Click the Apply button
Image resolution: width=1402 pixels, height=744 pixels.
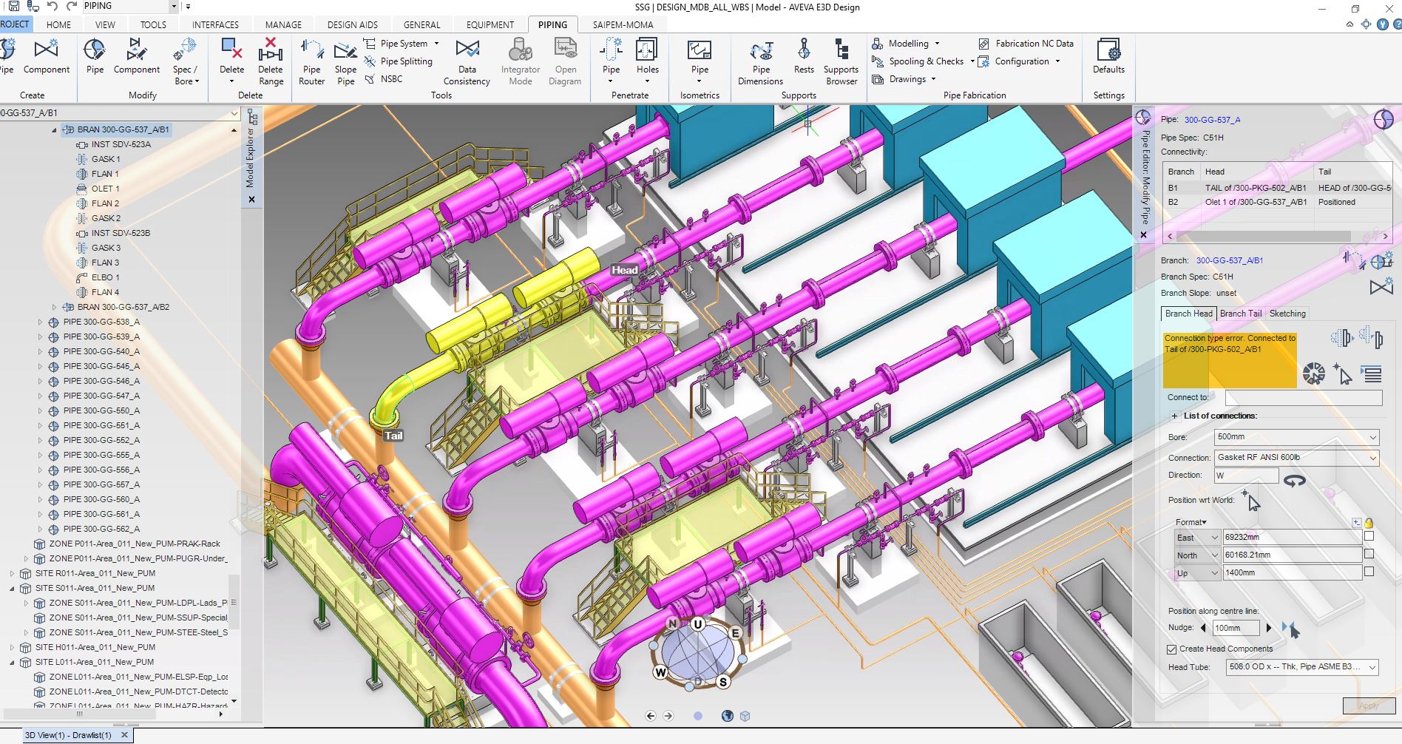[1368, 706]
